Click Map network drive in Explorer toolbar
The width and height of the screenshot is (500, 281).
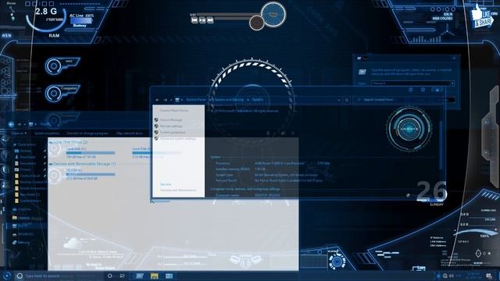[x=129, y=133]
